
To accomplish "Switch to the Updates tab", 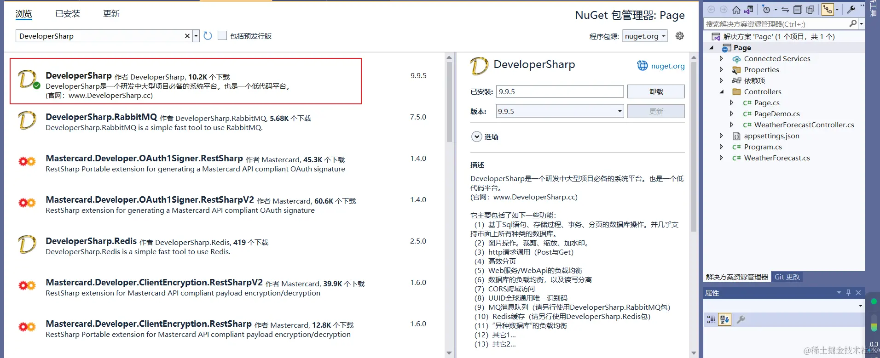I will pyautogui.click(x=111, y=14).
